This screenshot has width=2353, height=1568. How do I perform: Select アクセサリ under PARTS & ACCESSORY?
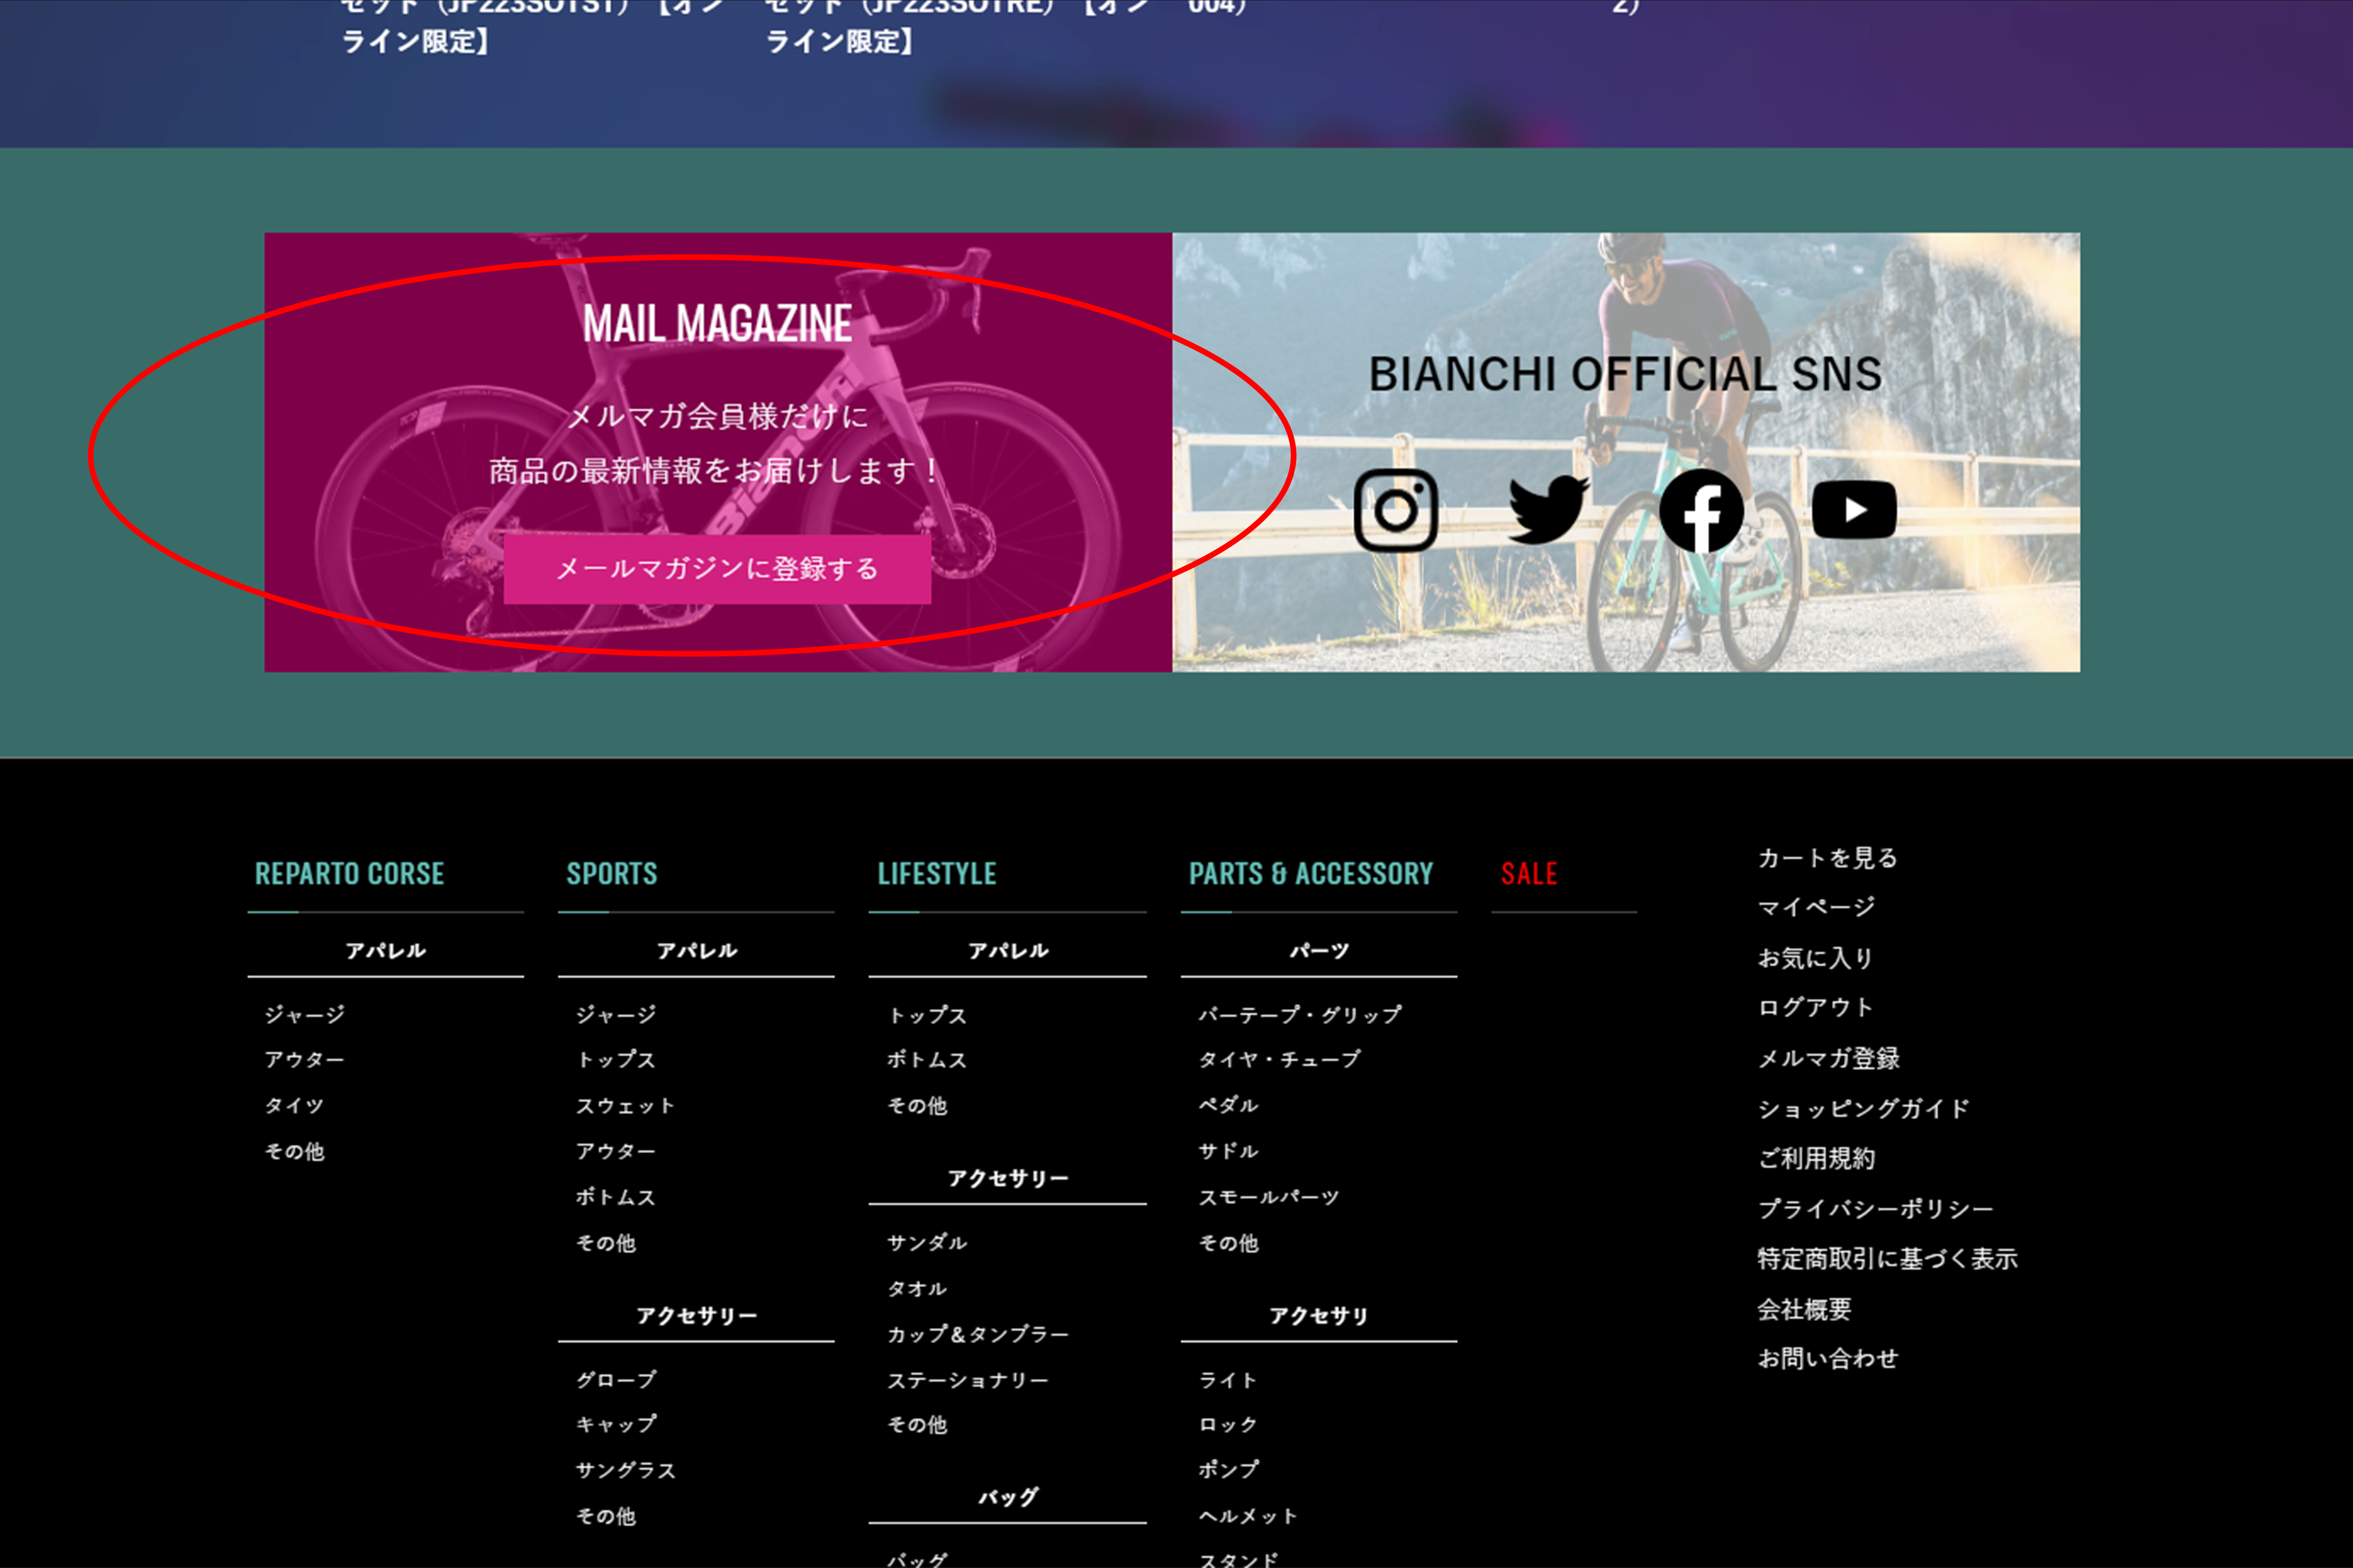point(1319,1316)
